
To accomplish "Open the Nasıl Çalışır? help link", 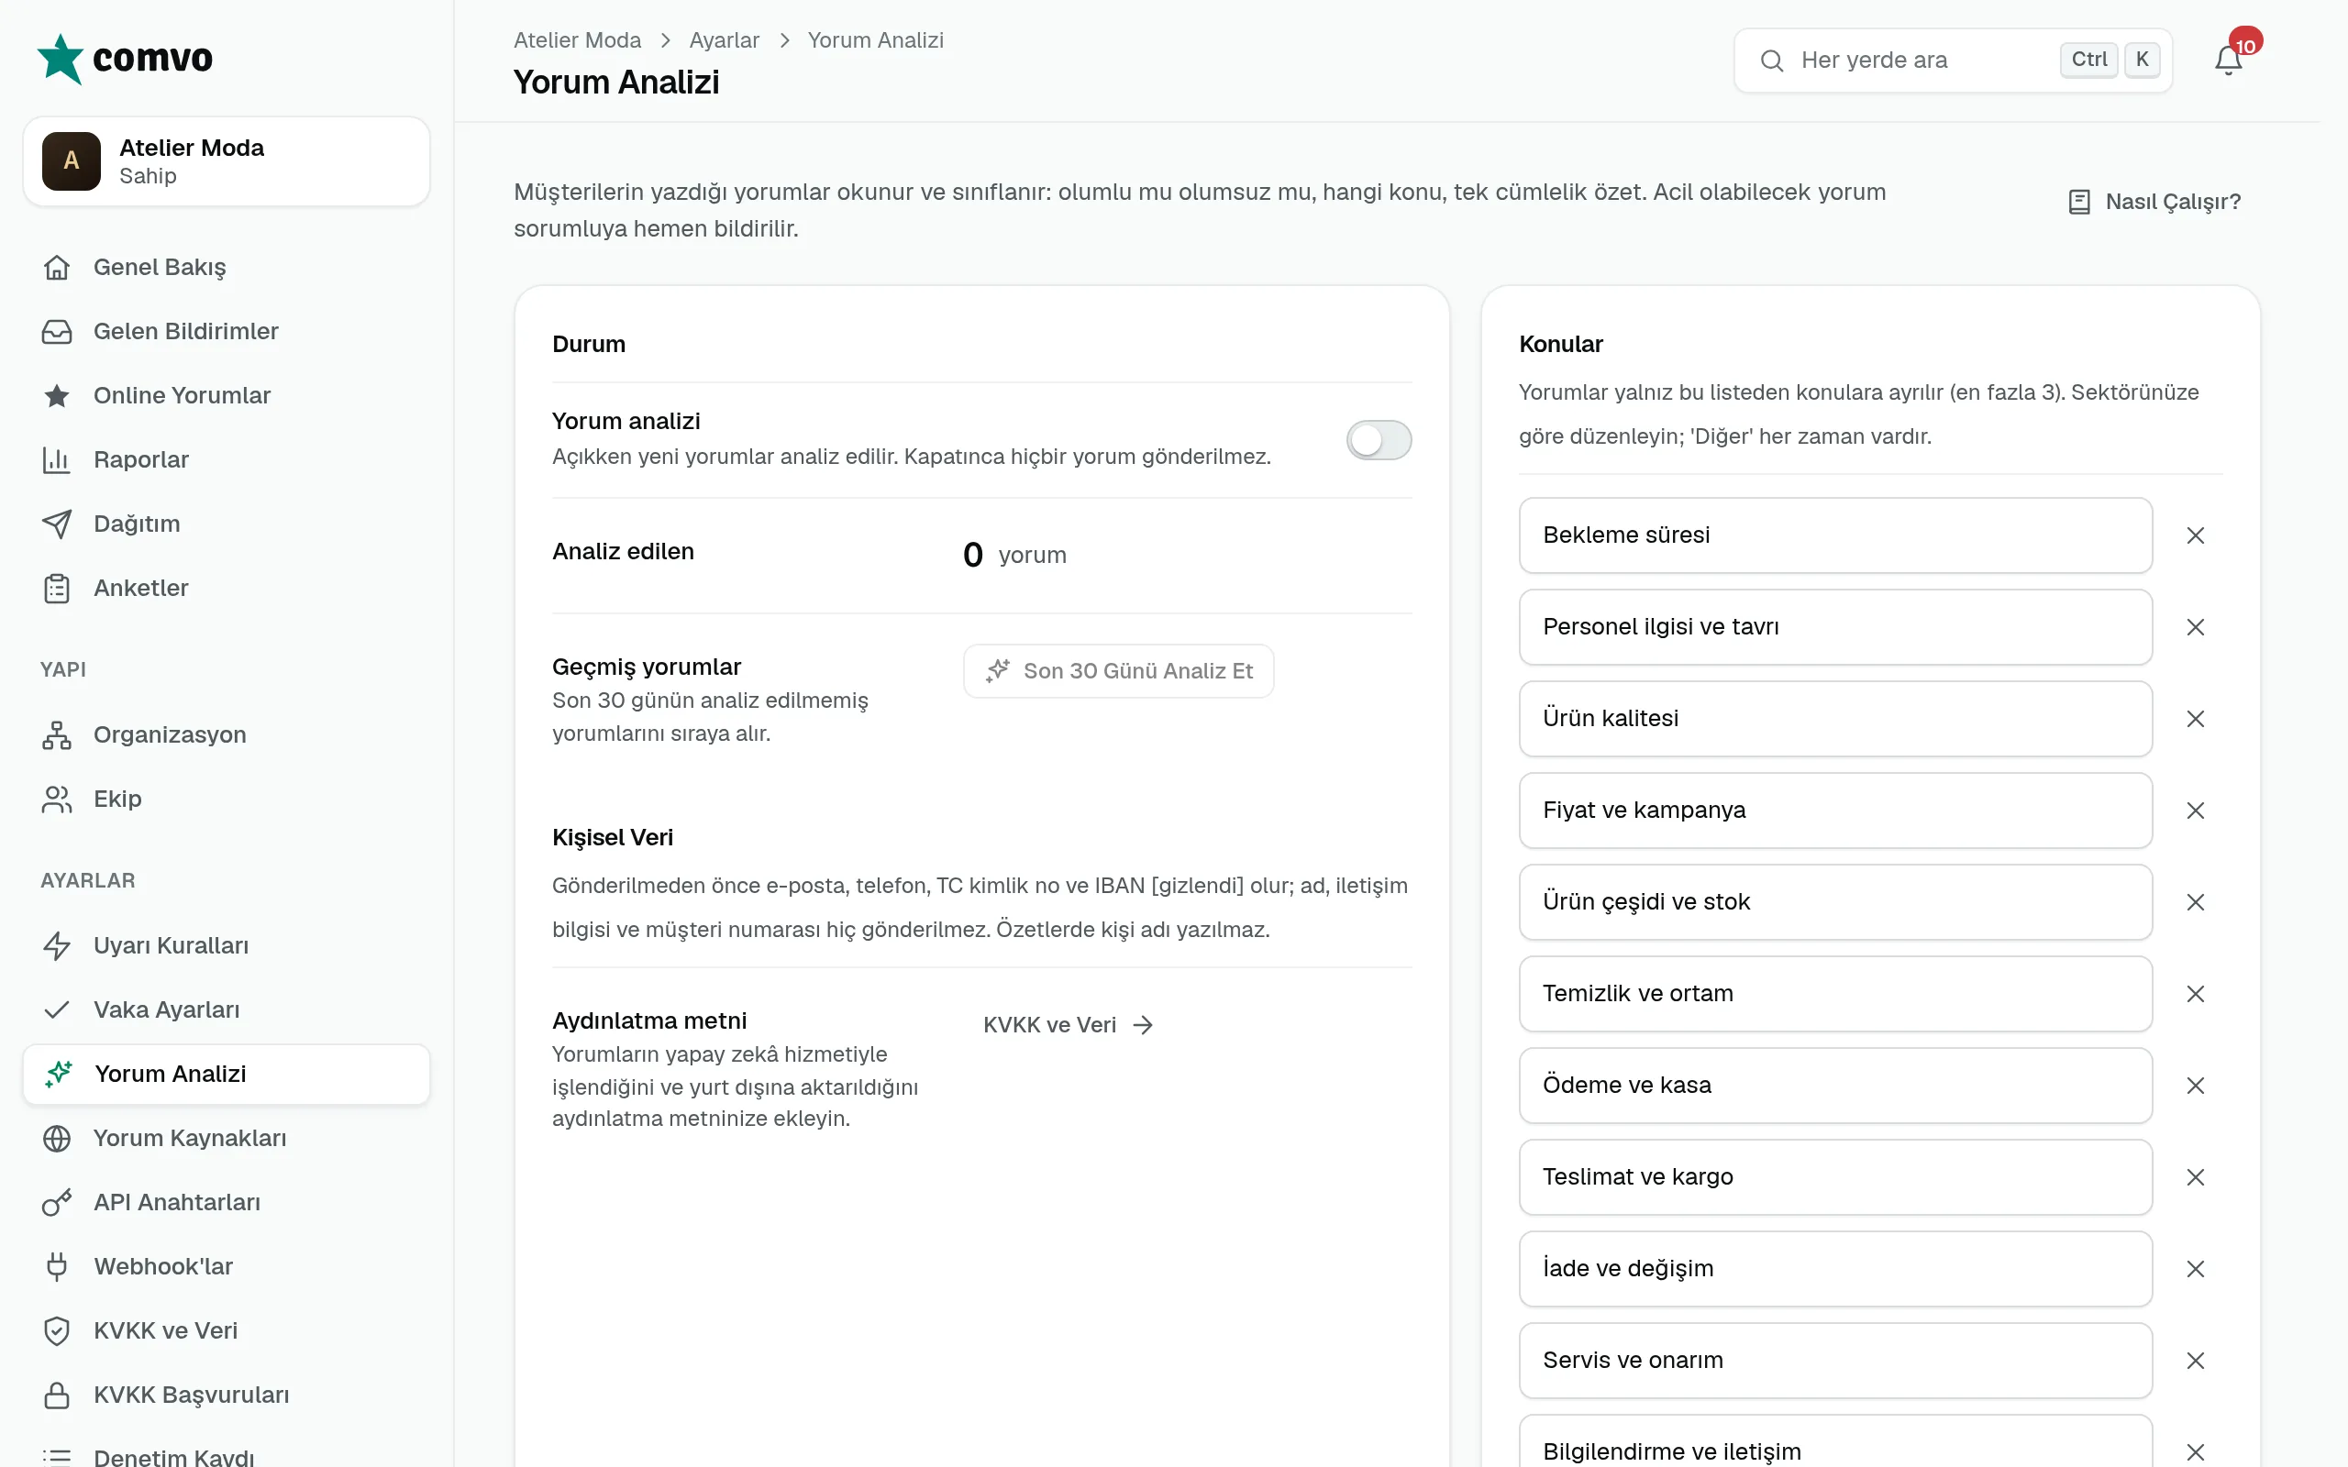I will 2154,202.
